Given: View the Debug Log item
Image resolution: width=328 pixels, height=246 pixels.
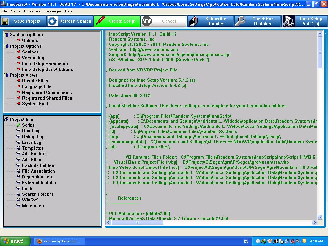Looking at the screenshot, I should point(33,136).
